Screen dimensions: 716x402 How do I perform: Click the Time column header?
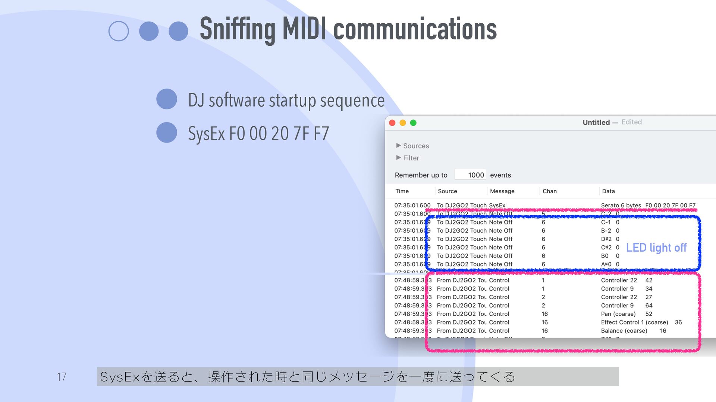[x=402, y=191]
